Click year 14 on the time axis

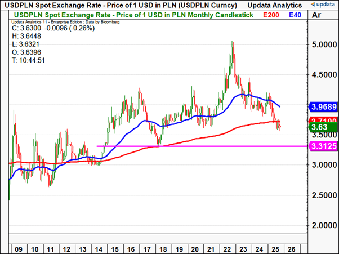coord(99,249)
